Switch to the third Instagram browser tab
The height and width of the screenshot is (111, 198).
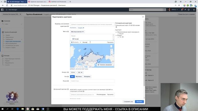(58, 2)
